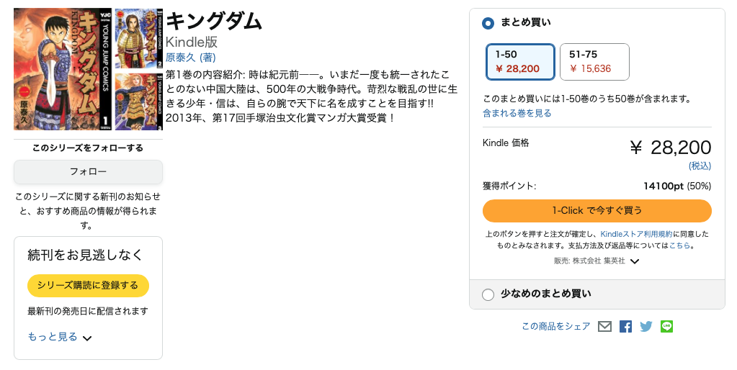Share this product on Facebook
737x370 pixels.
625,327
